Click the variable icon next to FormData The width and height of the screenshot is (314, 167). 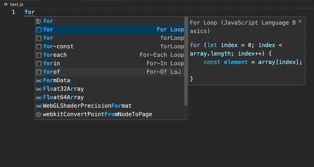(39, 81)
